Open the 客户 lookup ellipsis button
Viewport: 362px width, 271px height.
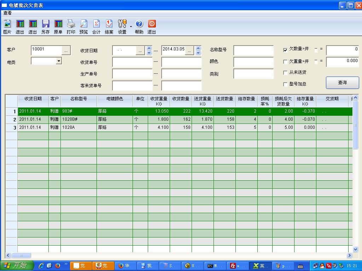click(x=66, y=51)
